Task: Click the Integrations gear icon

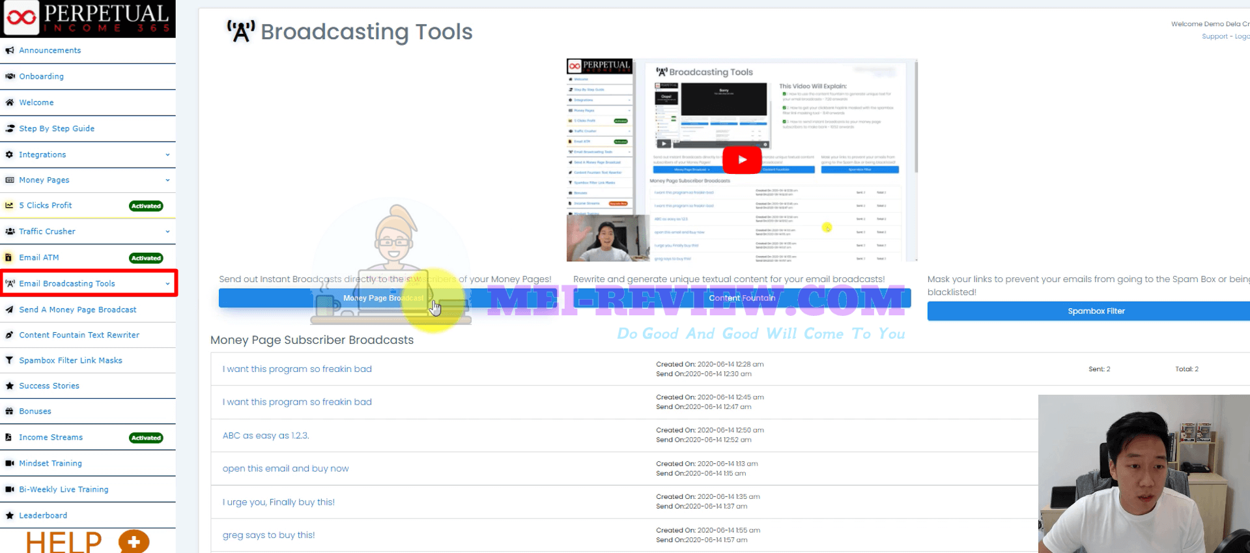Action: tap(10, 154)
